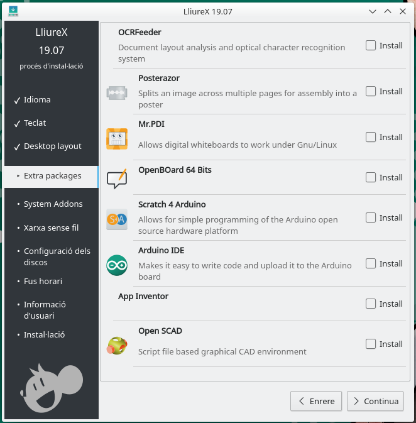Viewport: 416px width, 423px height.
Task: Click the Continua button
Action: [375, 401]
